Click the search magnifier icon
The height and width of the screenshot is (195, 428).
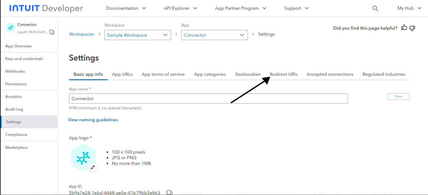pyautogui.click(x=375, y=9)
